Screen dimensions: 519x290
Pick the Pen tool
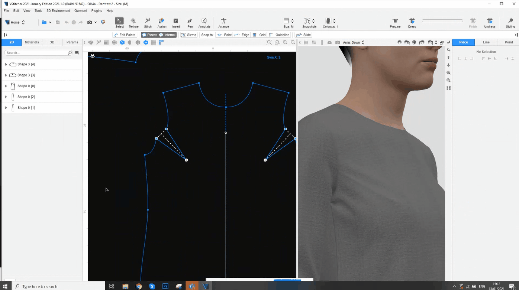(190, 23)
